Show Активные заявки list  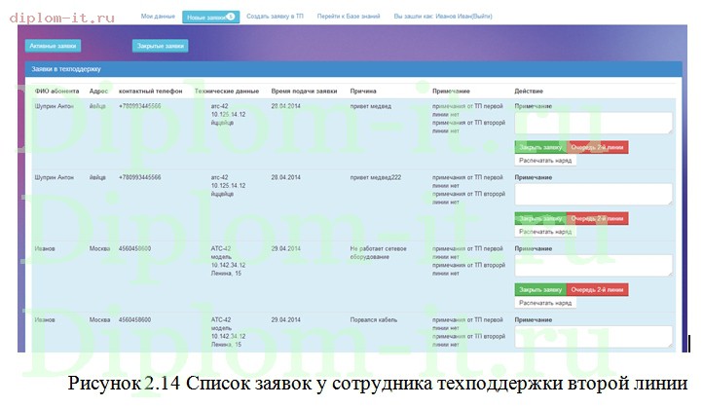pos(53,46)
